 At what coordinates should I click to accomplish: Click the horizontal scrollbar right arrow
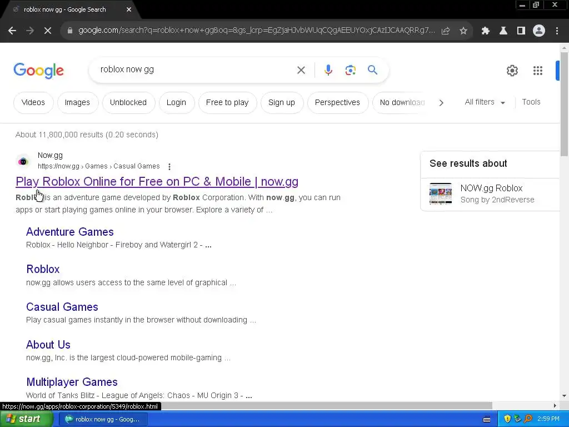[555, 405]
